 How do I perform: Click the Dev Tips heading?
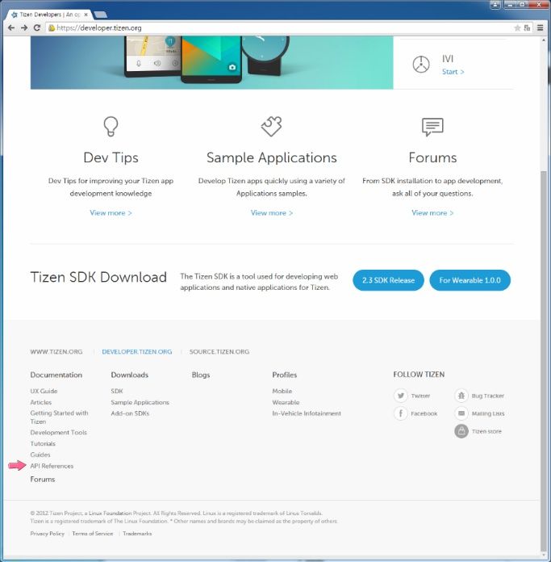(x=111, y=157)
